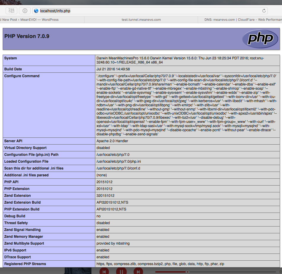Screen dimensions: 282x274
Task: Pause the playing media
Action: click(121, 271)
